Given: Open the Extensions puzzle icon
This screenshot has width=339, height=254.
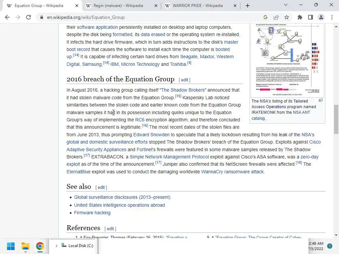Looking at the screenshot, I should (300, 17).
